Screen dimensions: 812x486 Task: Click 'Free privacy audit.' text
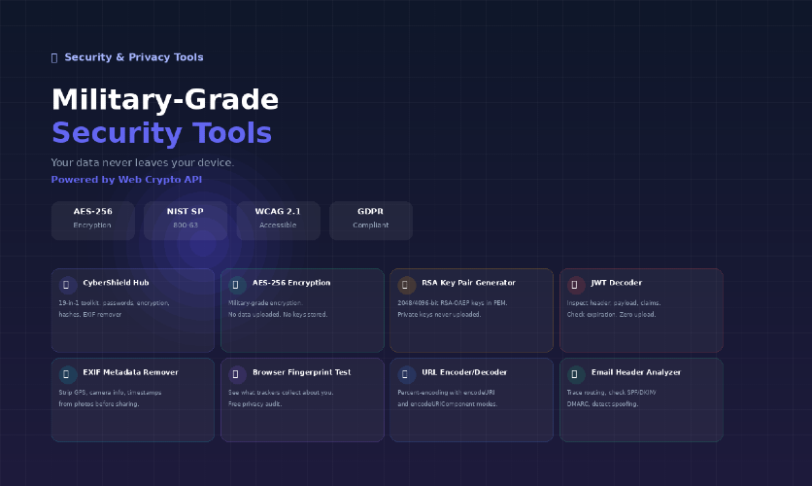(x=254, y=404)
